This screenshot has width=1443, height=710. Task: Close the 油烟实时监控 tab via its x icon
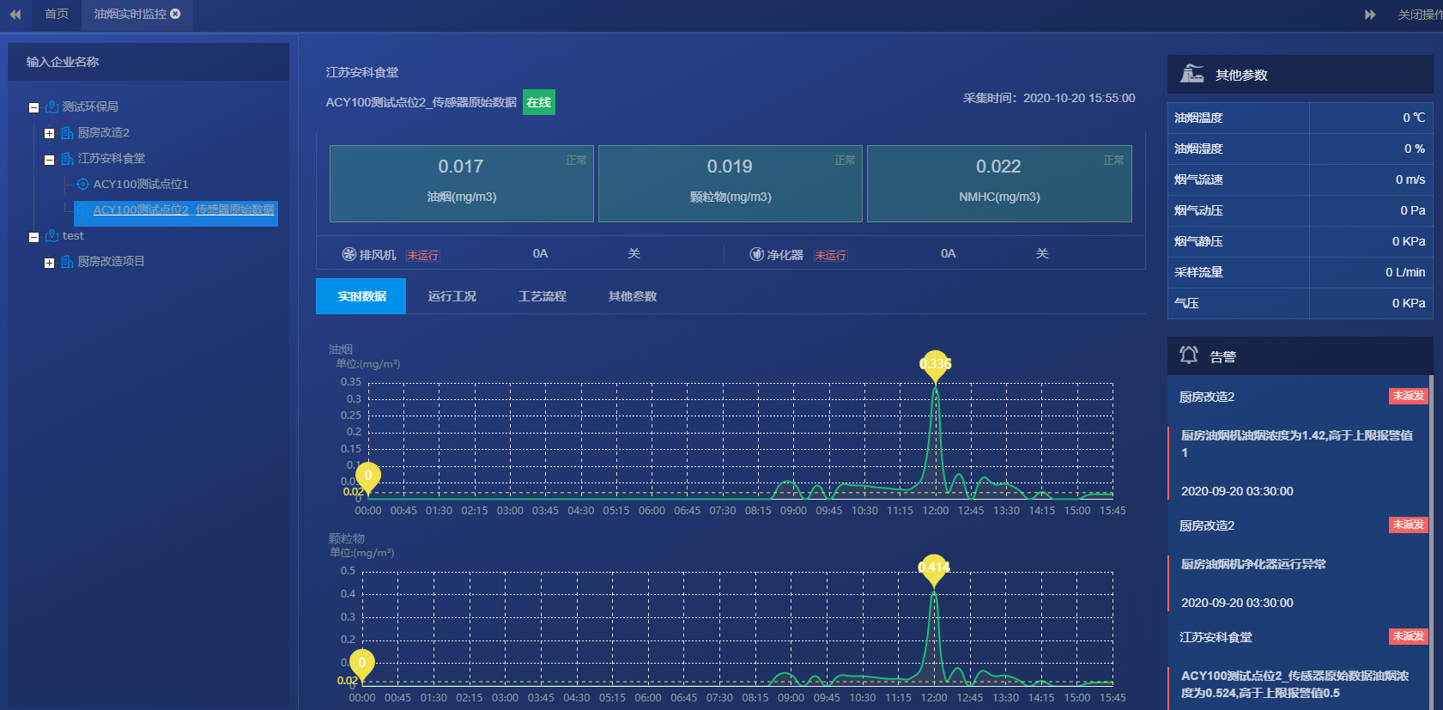pyautogui.click(x=176, y=14)
